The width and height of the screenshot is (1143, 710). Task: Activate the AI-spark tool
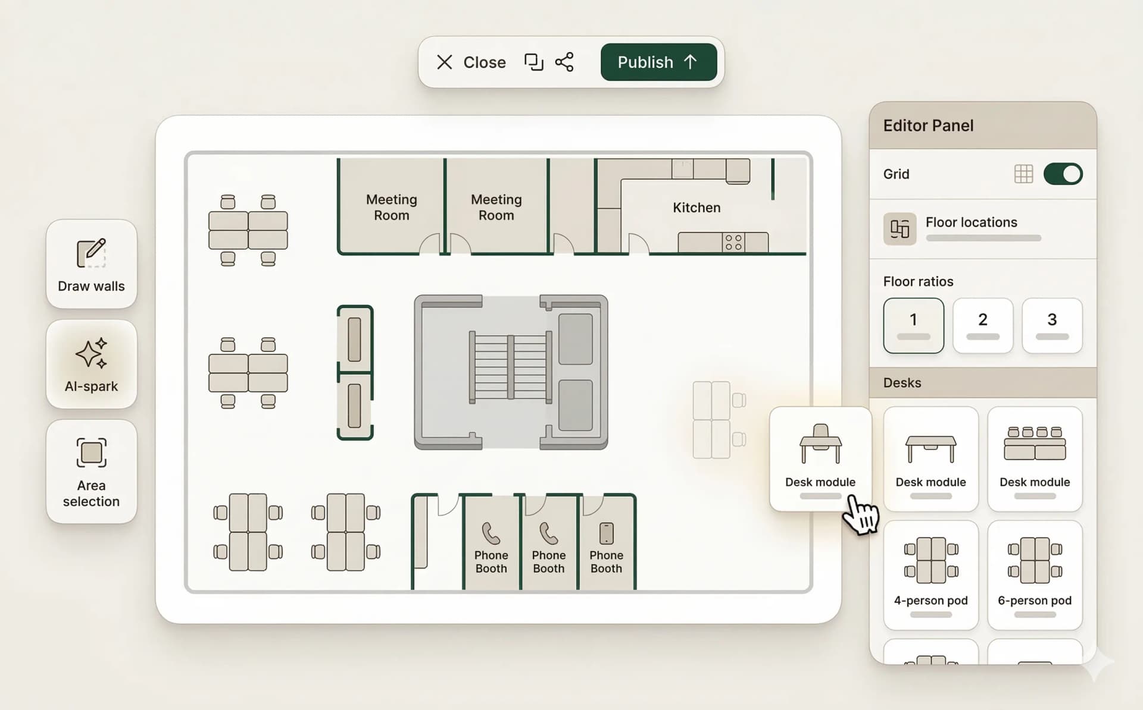click(91, 364)
